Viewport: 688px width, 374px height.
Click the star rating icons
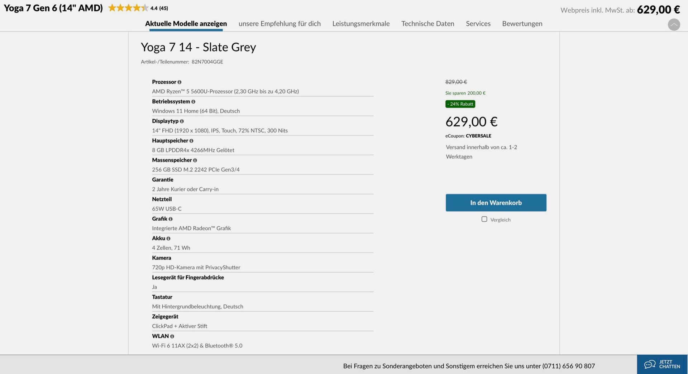pyautogui.click(x=128, y=8)
